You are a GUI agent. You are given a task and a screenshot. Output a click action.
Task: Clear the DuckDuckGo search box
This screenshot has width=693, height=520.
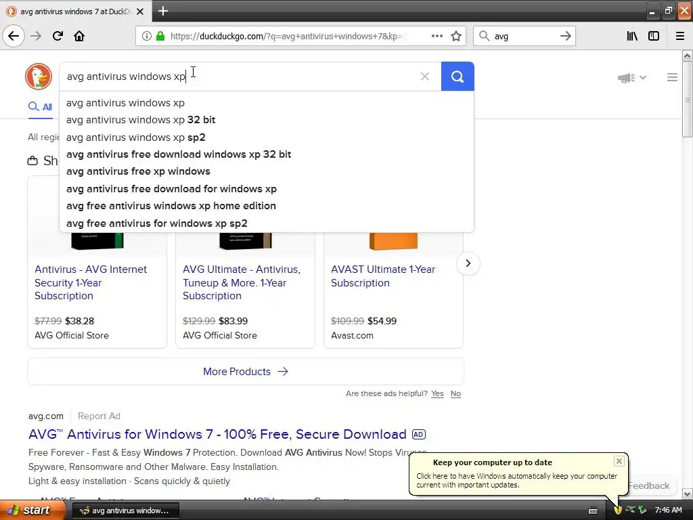pos(425,77)
